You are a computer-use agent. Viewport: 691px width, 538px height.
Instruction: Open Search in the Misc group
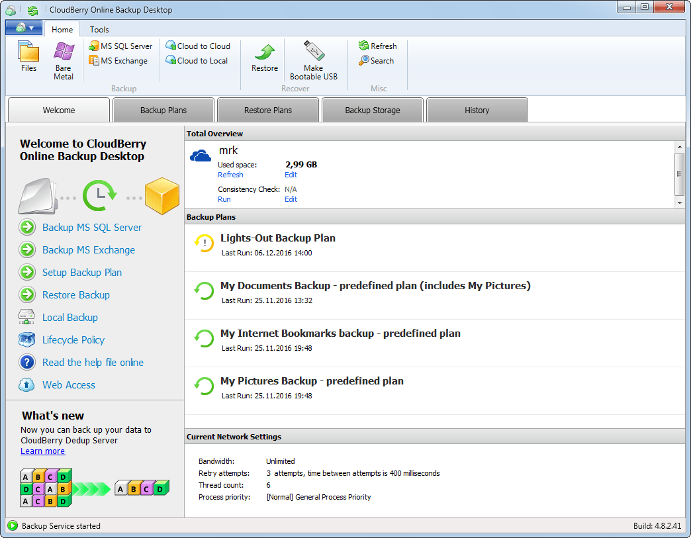coord(376,60)
